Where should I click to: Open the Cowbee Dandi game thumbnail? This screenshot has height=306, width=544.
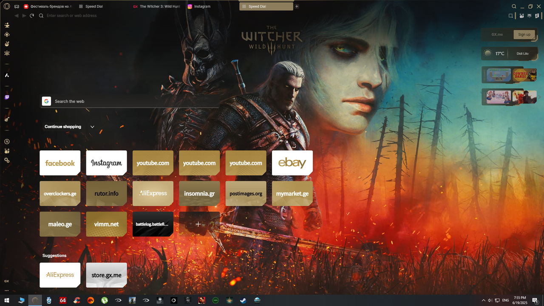tap(524, 75)
